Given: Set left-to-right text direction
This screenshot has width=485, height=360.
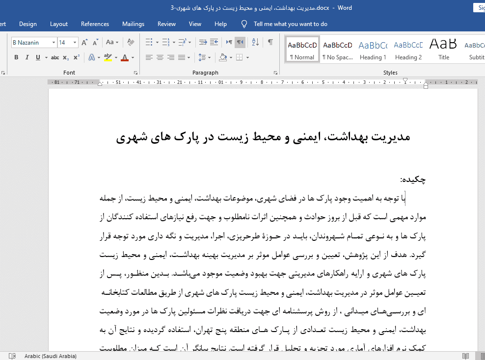Looking at the screenshot, I should coord(229,42).
